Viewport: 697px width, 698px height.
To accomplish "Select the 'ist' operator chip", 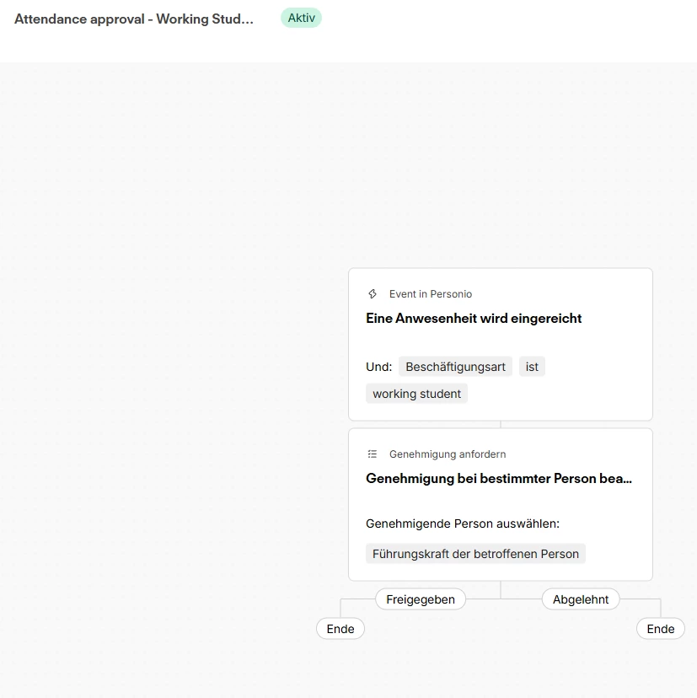I will click(532, 367).
